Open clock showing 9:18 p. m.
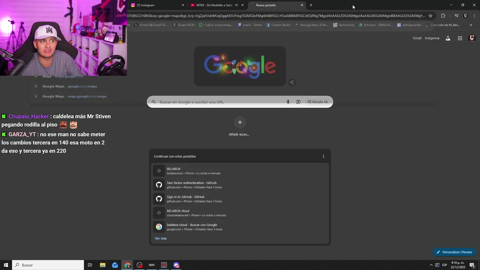The height and width of the screenshot is (270, 480). [x=458, y=265]
